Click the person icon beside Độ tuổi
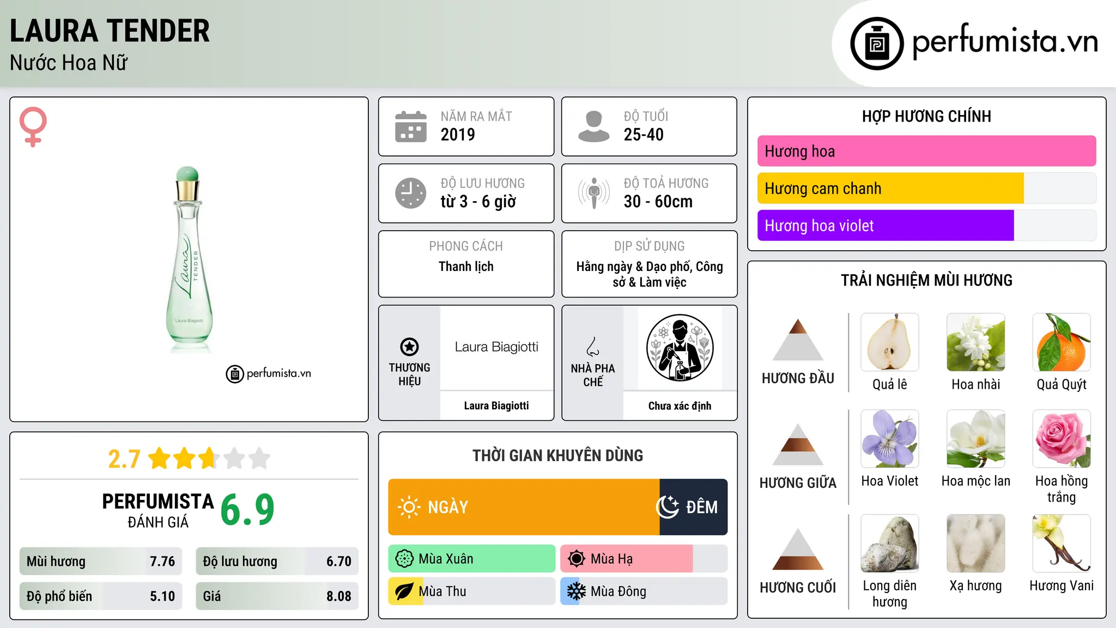Viewport: 1116px width, 628px height. click(x=593, y=126)
